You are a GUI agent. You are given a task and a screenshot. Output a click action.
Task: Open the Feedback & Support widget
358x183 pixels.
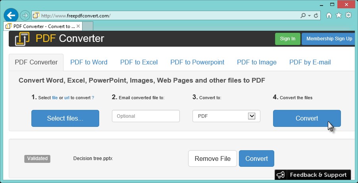pos(313,175)
